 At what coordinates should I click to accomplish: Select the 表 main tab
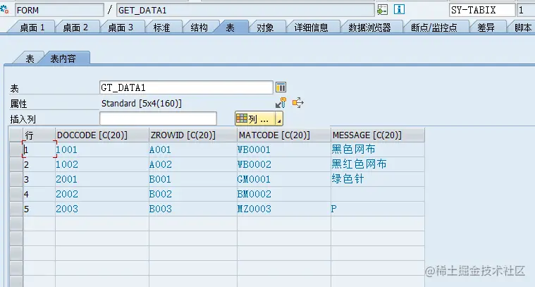(x=230, y=28)
